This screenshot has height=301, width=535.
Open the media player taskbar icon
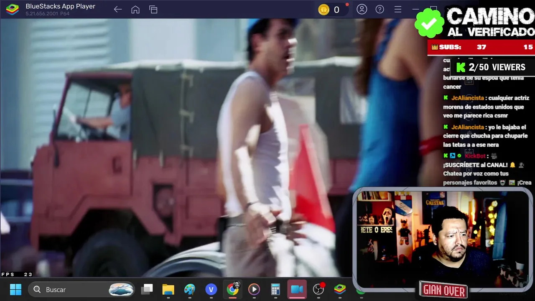point(254,289)
